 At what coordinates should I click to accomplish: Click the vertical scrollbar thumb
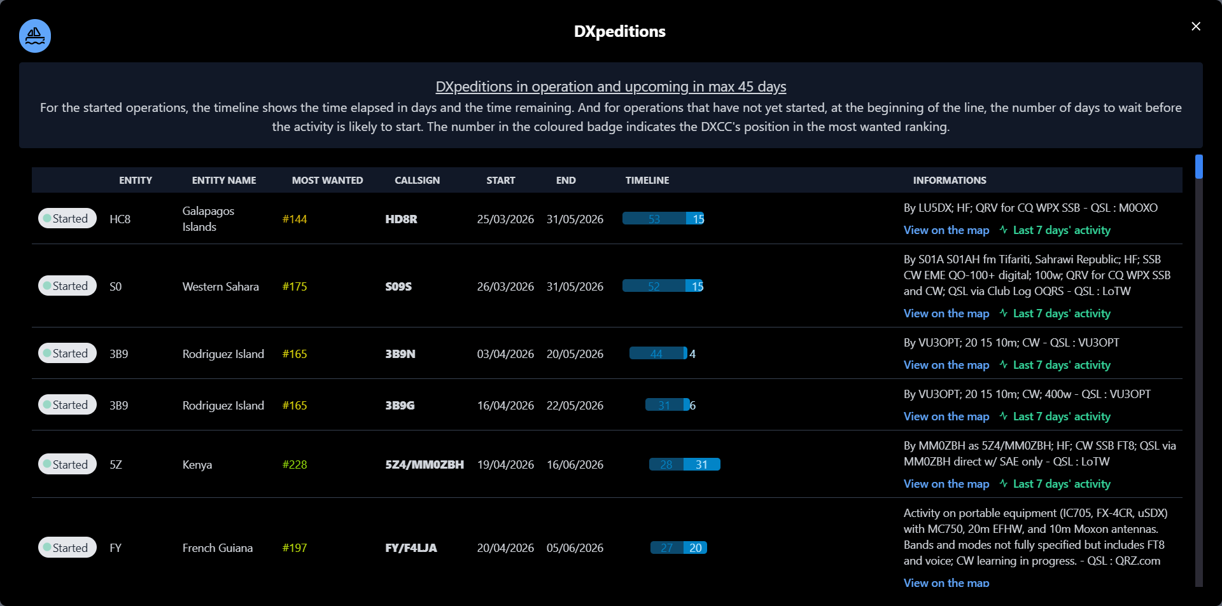(x=1199, y=167)
